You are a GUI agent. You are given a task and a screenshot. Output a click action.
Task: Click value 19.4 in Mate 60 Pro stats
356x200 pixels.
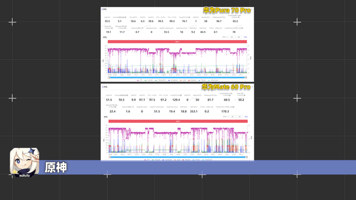172,111
